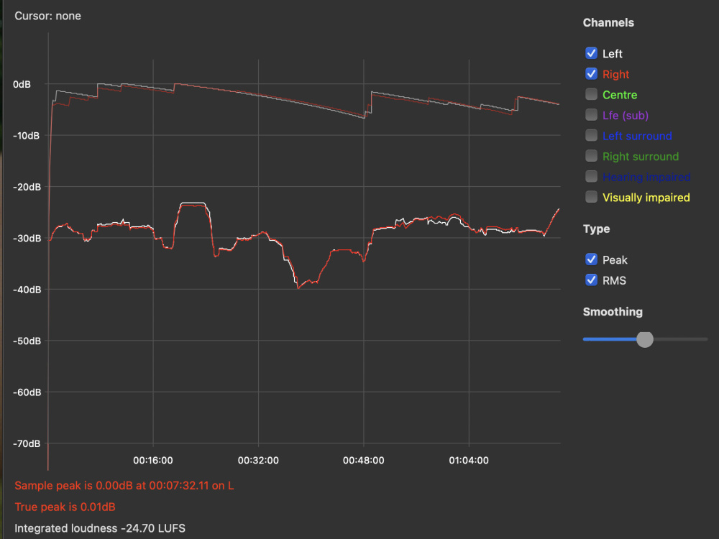Click the 'Cursor: none' readout

click(47, 16)
